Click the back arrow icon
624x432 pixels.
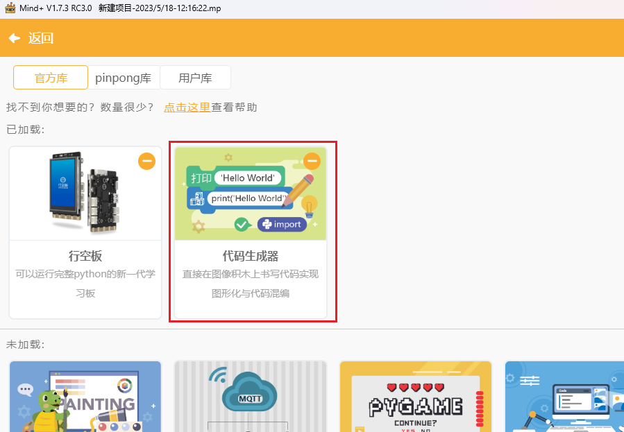point(15,38)
